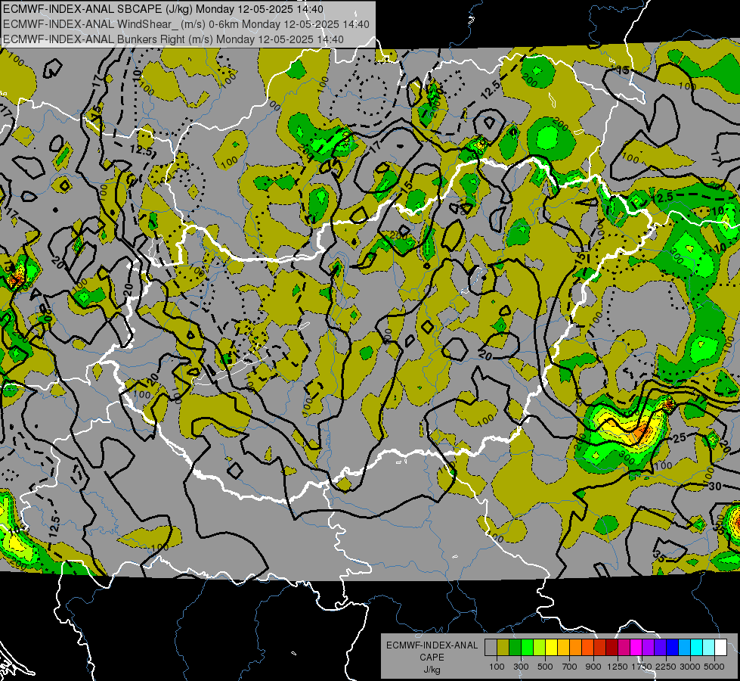The height and width of the screenshot is (681, 740).
Task: Click the 1250 value on legend scale
Action: (x=618, y=667)
